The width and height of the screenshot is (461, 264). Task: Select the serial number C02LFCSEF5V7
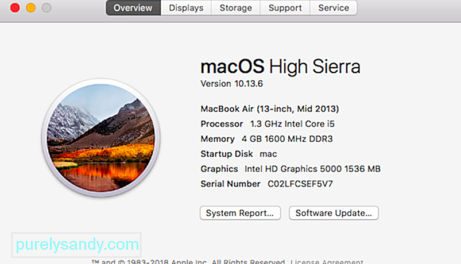pos(300,184)
